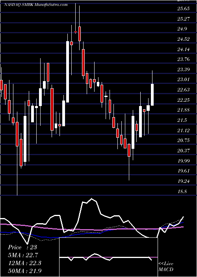This screenshot has width=197, height=277.
Task: Click the <<Live MACD label
Action: [166, 266]
